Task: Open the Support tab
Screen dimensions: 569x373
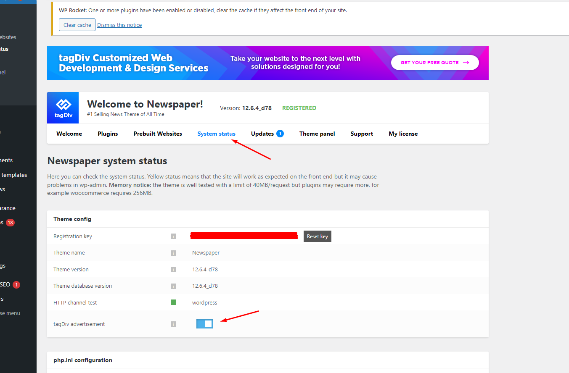Action: tap(362, 134)
